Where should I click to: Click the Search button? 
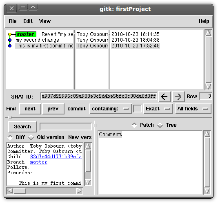click(x=22, y=127)
